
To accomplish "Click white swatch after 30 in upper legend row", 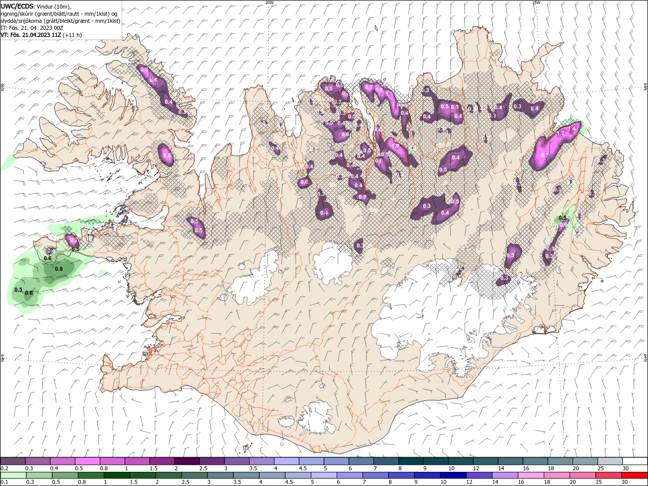I will click(x=635, y=461).
